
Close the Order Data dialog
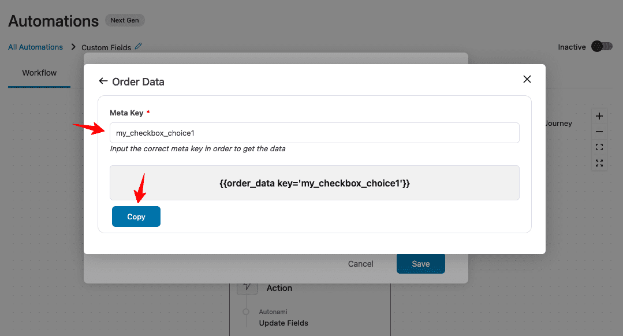pos(527,79)
